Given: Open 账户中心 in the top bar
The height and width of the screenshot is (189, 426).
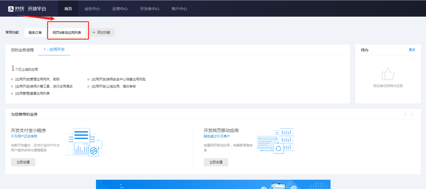Looking at the screenshot, I should [179, 9].
